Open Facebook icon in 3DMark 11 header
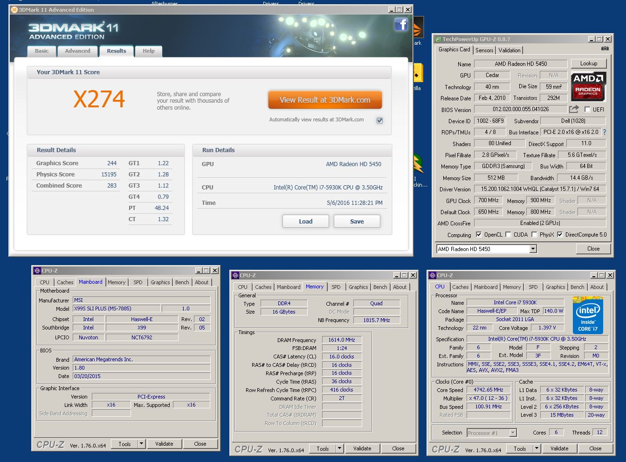626x462 pixels. tap(401, 24)
